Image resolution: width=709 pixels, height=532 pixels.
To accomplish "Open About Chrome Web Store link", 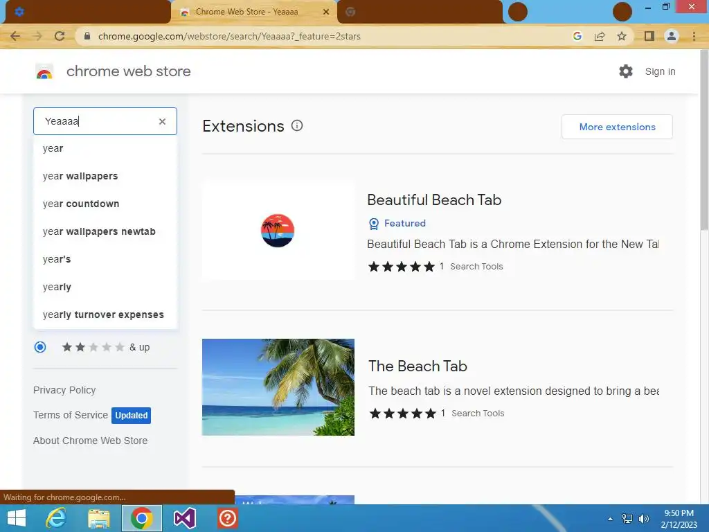I will coord(91,441).
